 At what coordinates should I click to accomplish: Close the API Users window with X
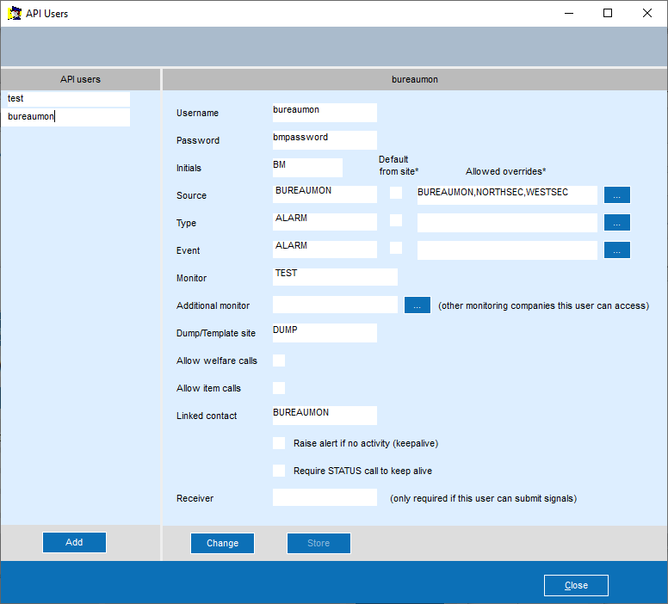point(647,13)
